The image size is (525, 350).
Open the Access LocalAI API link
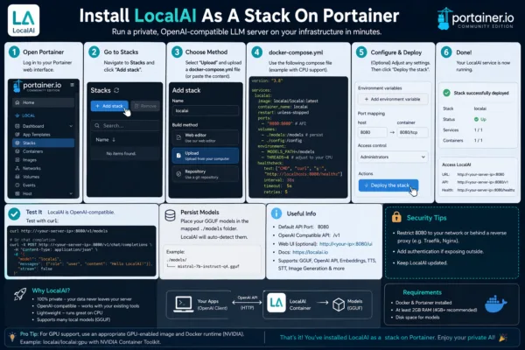click(x=483, y=182)
